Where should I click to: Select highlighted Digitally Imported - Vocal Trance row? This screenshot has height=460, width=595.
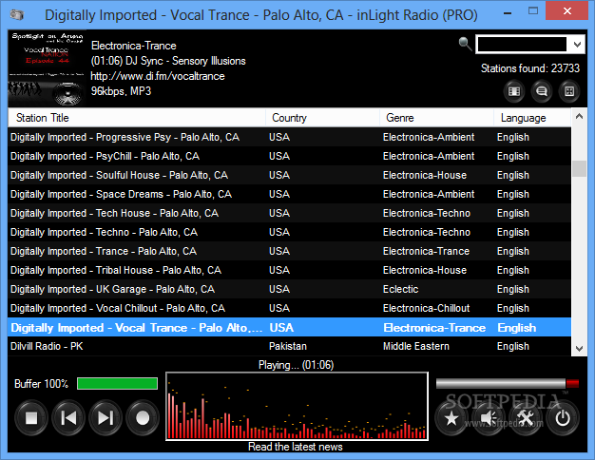(289, 327)
